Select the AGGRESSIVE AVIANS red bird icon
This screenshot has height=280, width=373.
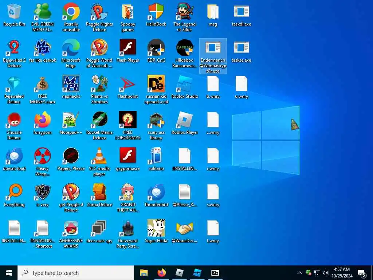pos(71,228)
